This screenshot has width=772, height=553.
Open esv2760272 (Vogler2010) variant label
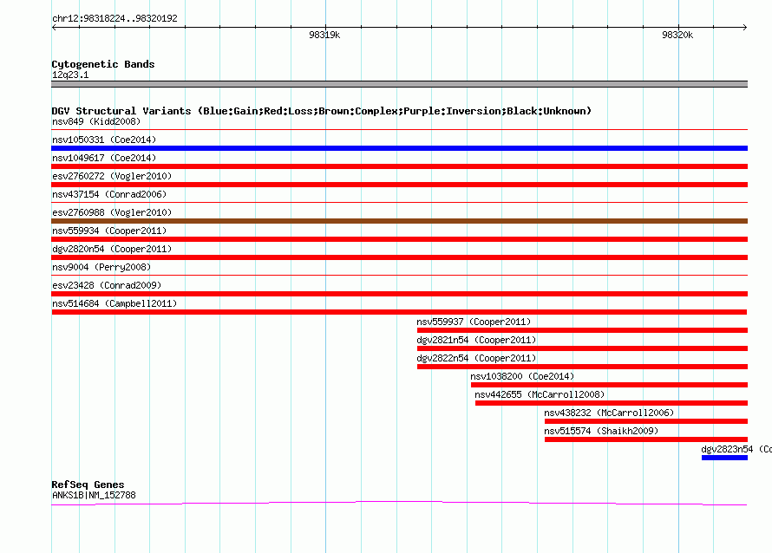click(x=112, y=176)
